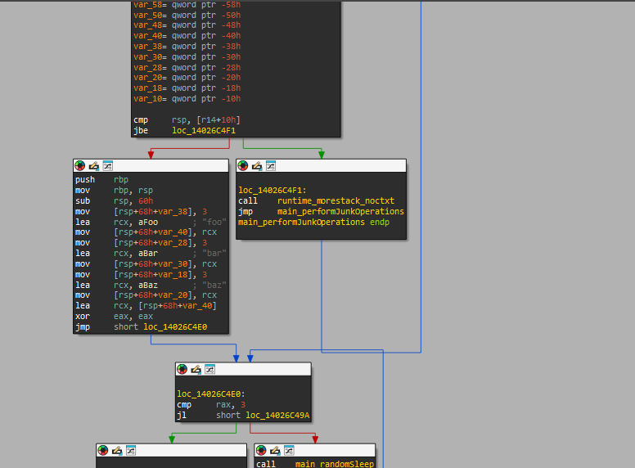Click the var_10= qword ptr -10h line
635x468 pixels.
point(187,98)
